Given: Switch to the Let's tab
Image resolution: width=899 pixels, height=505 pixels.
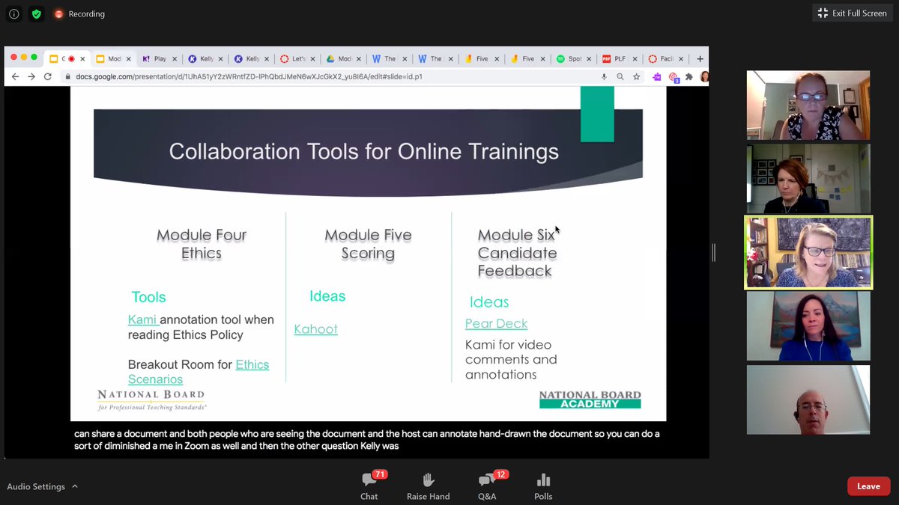Looking at the screenshot, I should [296, 58].
